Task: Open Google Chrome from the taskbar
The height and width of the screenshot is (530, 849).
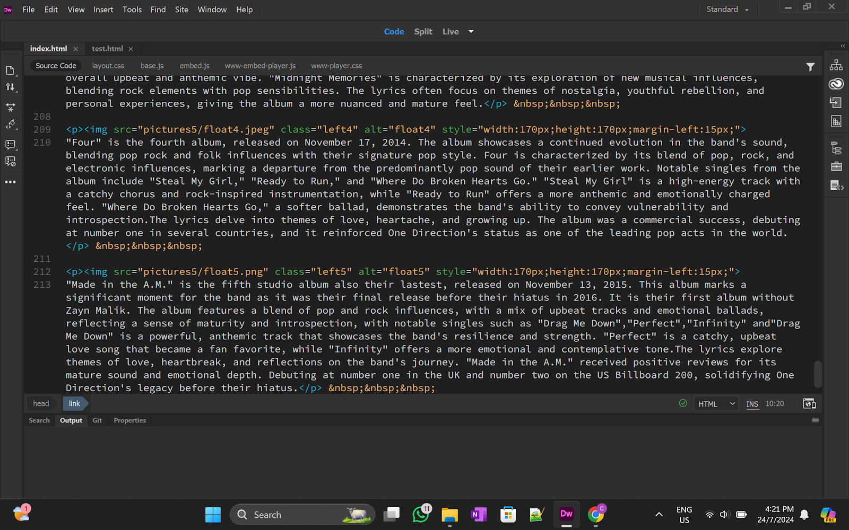Action: pyautogui.click(x=596, y=515)
